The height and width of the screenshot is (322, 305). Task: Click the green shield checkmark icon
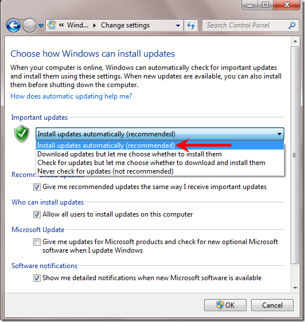[22, 133]
